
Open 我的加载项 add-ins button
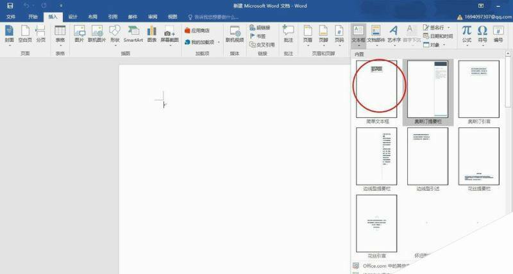[x=199, y=42]
